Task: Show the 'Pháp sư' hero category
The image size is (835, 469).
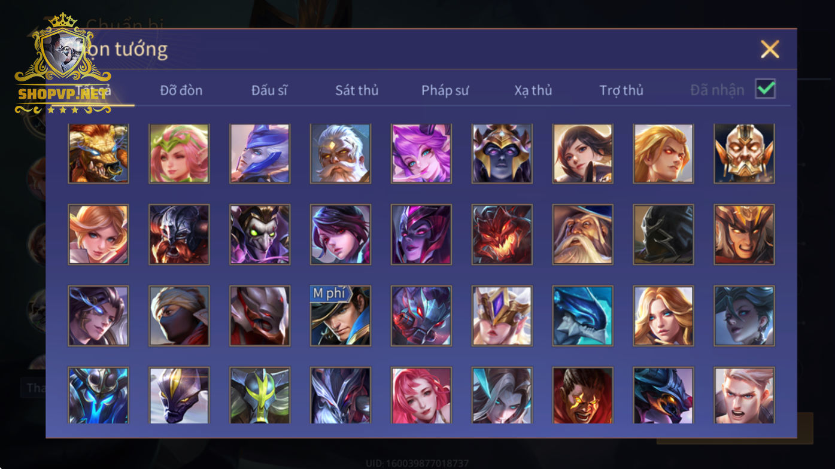Action: 445,90
